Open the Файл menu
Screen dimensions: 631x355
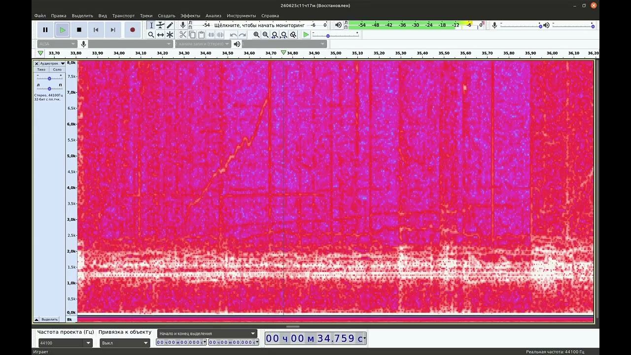click(x=40, y=16)
